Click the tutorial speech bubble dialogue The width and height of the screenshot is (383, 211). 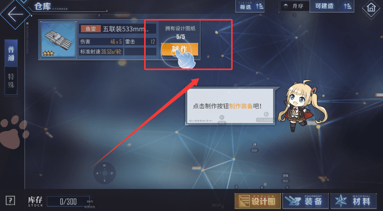tap(229, 106)
